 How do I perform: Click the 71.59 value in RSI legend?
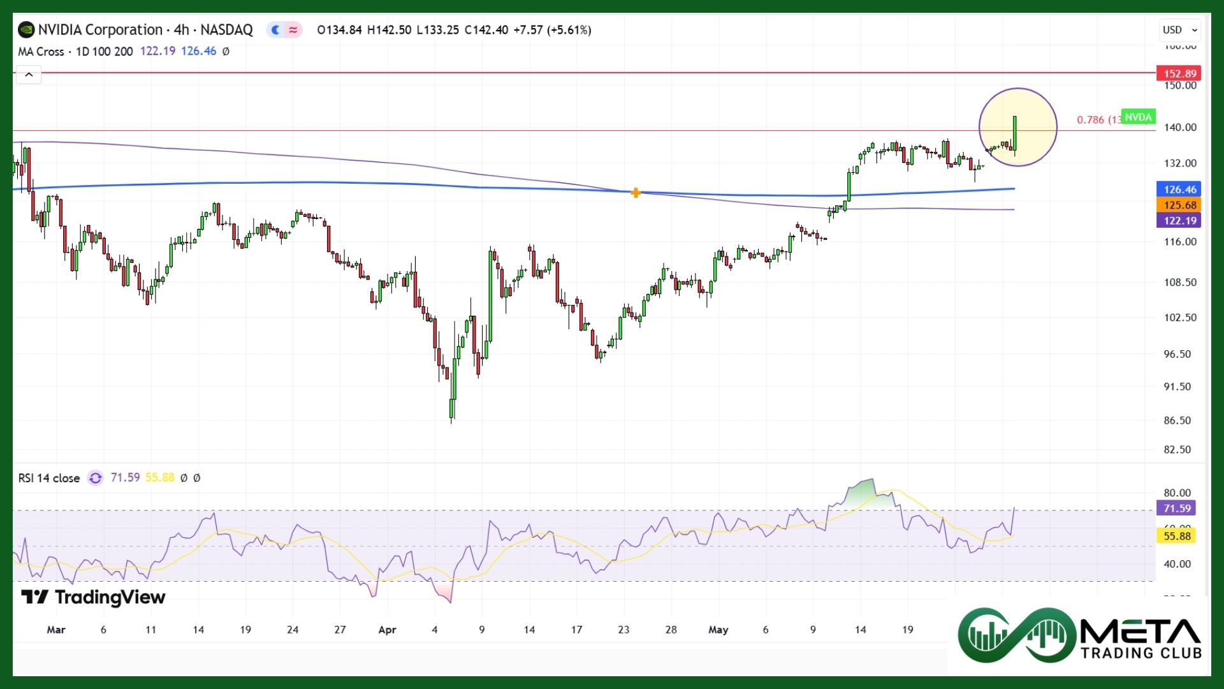coord(125,478)
